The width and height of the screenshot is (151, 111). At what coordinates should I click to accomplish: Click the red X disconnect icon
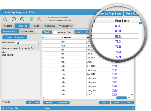(39, 19)
